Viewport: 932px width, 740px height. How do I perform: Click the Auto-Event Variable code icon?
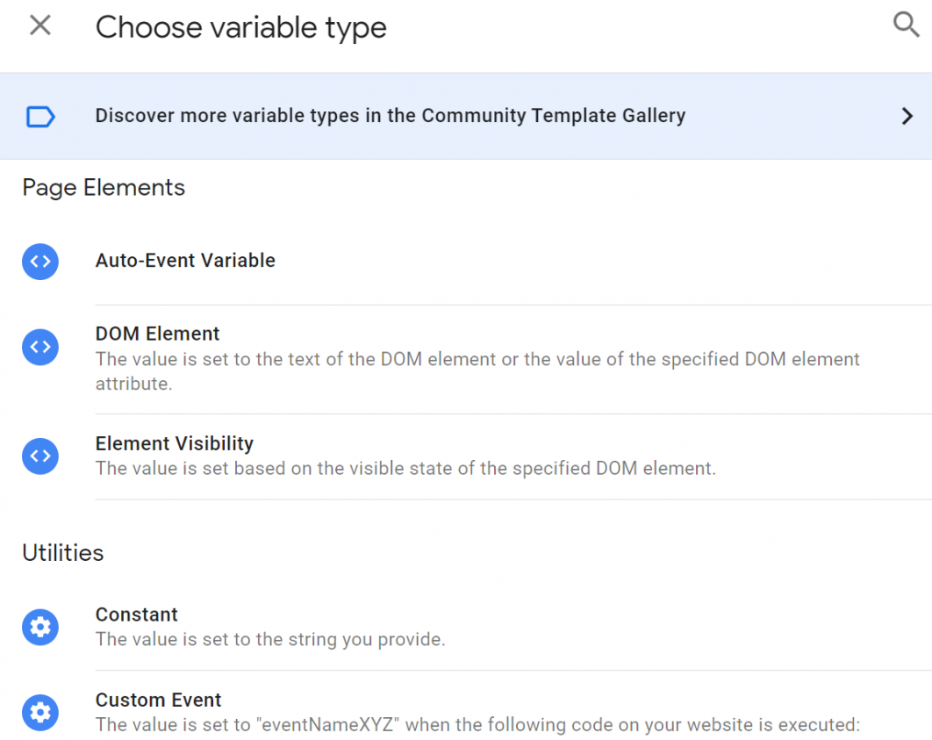(39, 262)
